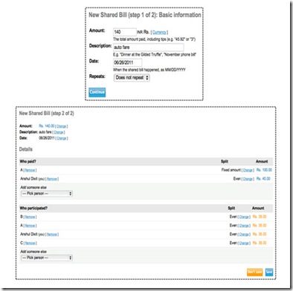Click the orange Don't save button
The image size is (293, 291).
(255, 272)
